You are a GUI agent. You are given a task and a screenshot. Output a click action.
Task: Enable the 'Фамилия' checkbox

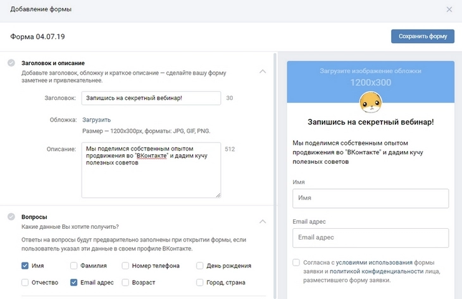pos(73,265)
